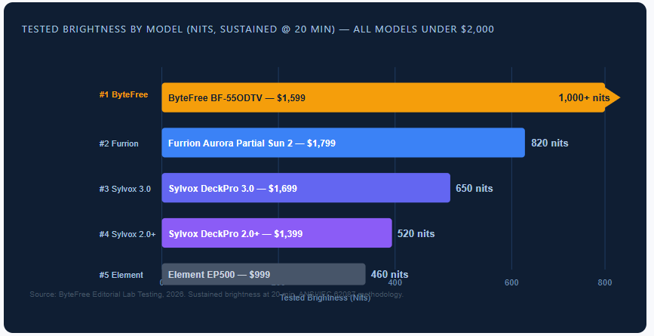
Task: Click the 600 tick on the x-axis
Action: point(511,282)
